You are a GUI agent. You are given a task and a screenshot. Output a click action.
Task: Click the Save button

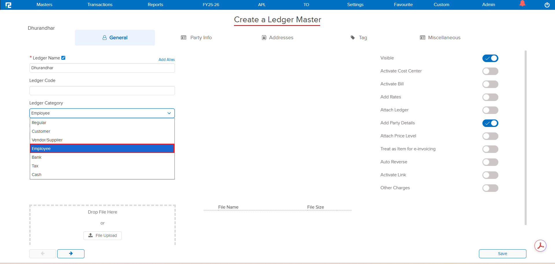pos(502,254)
